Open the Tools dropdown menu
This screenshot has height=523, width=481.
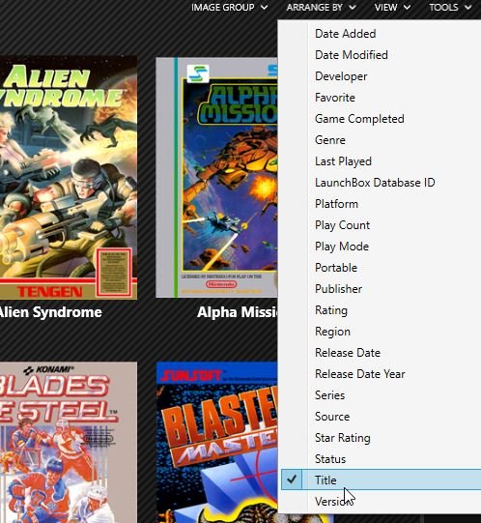(x=450, y=8)
